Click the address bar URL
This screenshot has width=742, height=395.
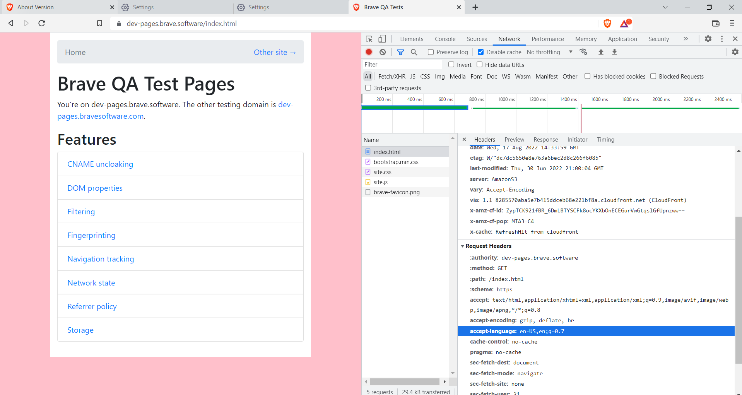tap(182, 24)
